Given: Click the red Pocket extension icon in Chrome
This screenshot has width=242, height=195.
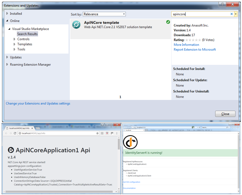Looking at the screenshot, I should pos(107,133).
